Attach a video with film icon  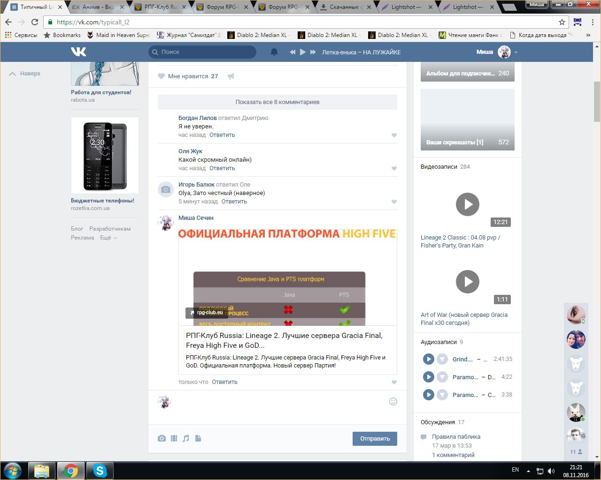174,438
